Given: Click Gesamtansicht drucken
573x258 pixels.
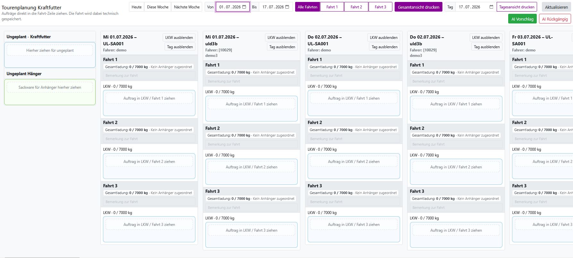Looking at the screenshot, I should pyautogui.click(x=418, y=7).
